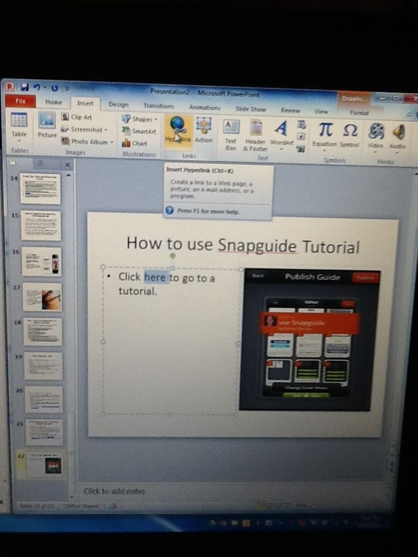Image resolution: width=418 pixels, height=557 pixels.
Task: Select slide 19 thumbnail
Action: tap(43, 366)
